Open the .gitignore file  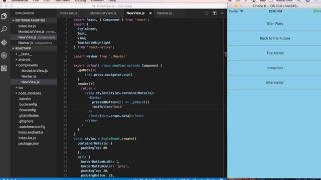[26, 121]
